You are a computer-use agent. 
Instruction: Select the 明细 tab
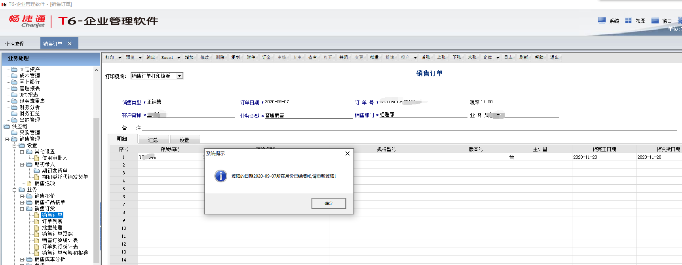pyautogui.click(x=122, y=139)
